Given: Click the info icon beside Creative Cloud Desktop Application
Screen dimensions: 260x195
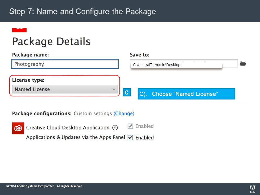Looking at the screenshot, I should point(115,128).
